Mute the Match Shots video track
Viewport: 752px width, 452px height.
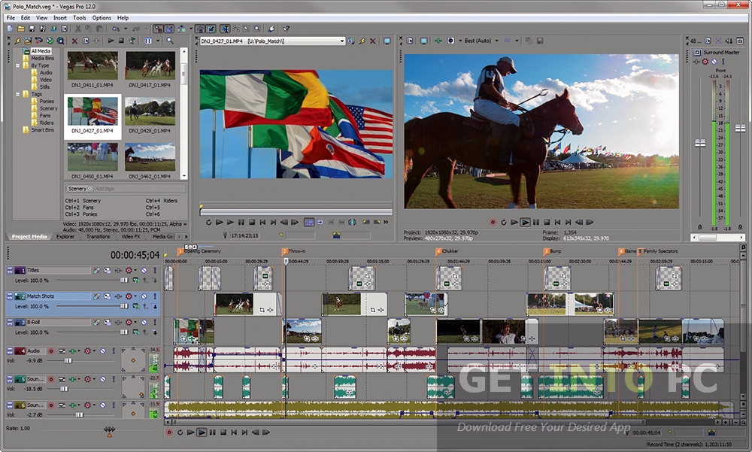coord(144,296)
